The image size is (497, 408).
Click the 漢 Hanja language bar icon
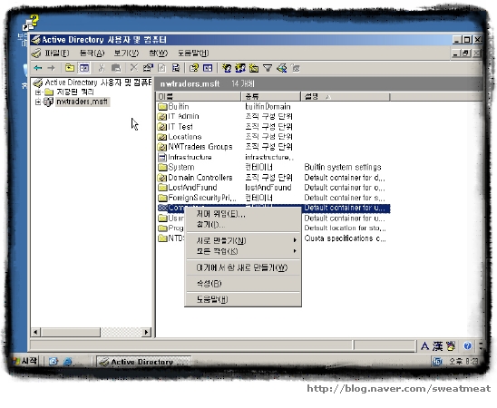point(438,346)
